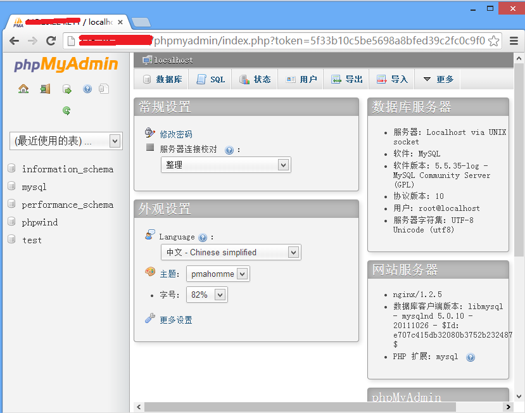Click the change password icon
The width and height of the screenshot is (525, 413).
149,132
